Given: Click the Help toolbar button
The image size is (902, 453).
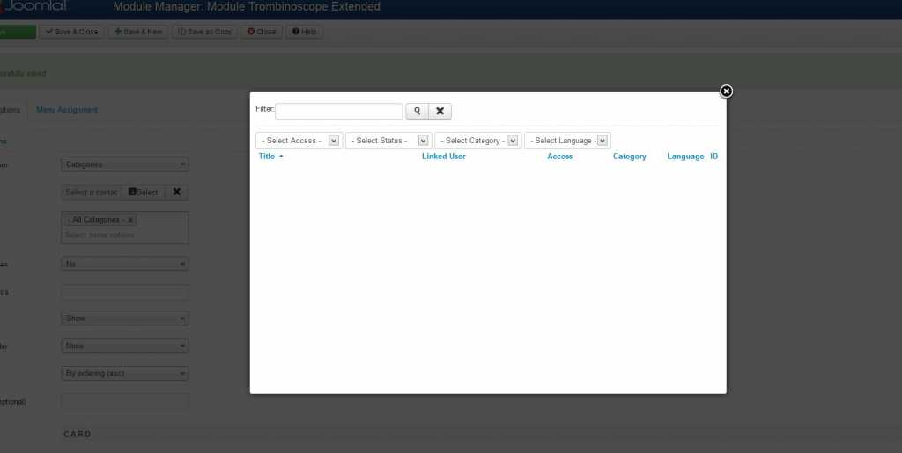Looking at the screenshot, I should point(304,32).
